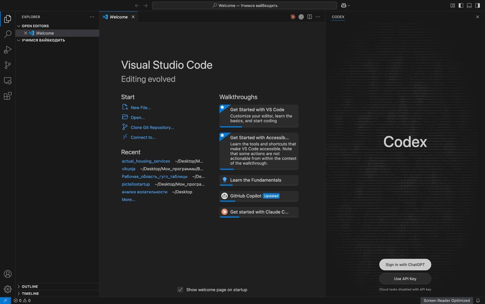
Task: Close the Welcome tab
Action: 133,17
